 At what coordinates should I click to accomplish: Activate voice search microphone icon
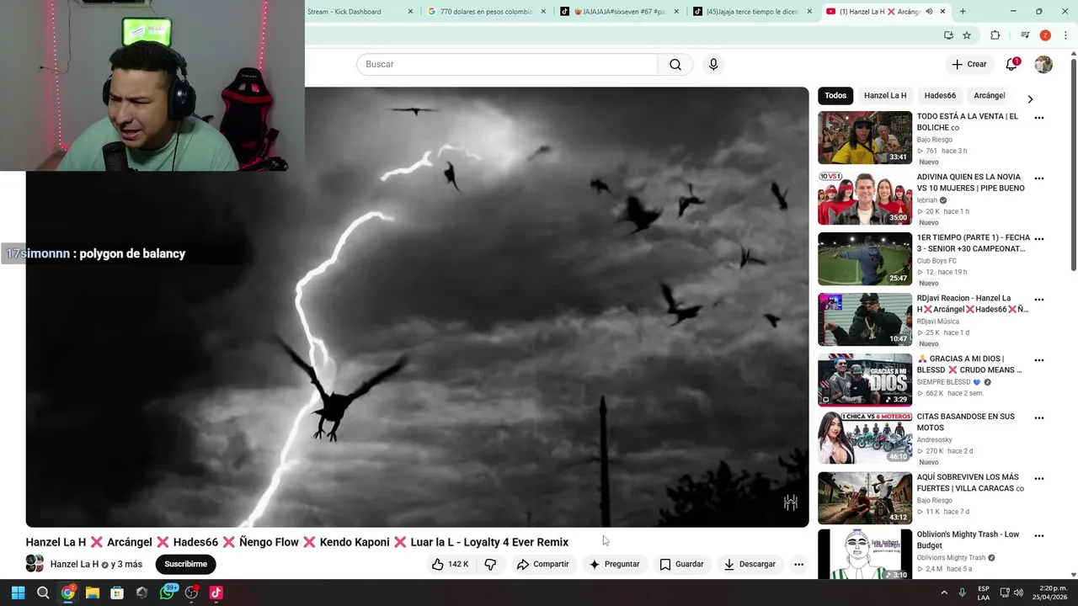click(713, 65)
